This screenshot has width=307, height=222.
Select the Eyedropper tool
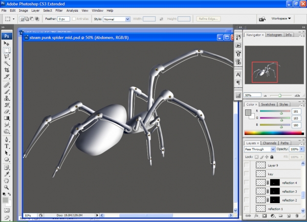[x=7, y=174]
